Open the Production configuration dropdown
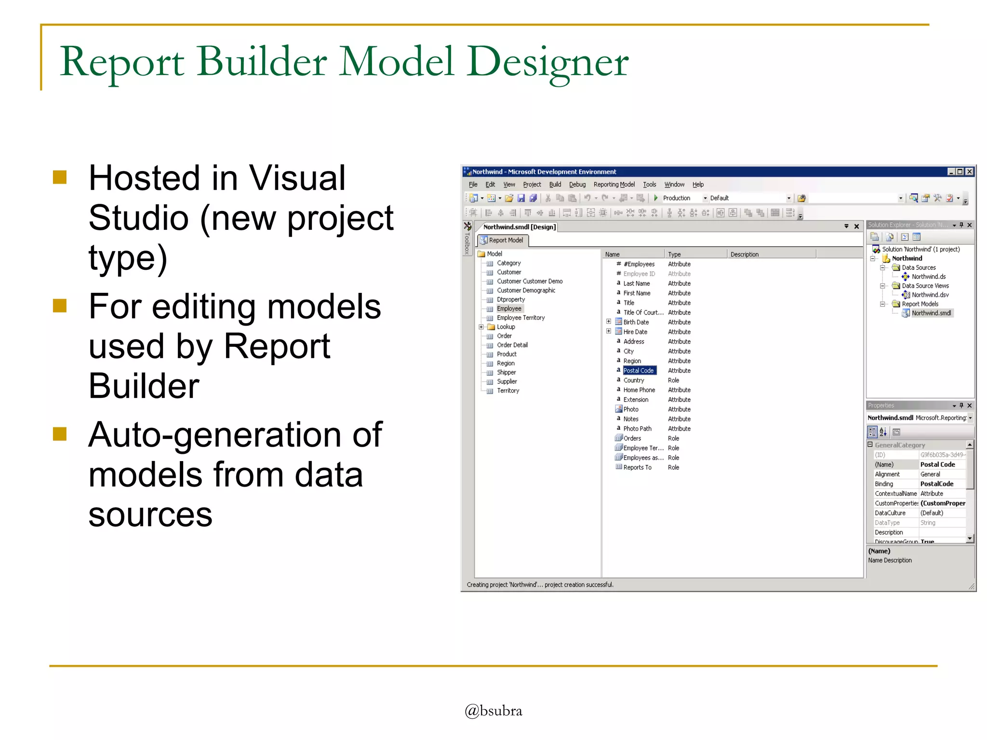Image resolution: width=987 pixels, height=740 pixels. click(x=705, y=198)
